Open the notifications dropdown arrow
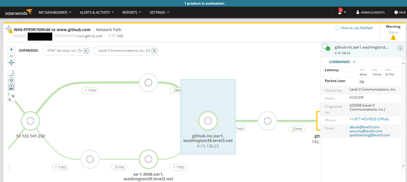Screen dimensions: 407x182 pos(345,12)
